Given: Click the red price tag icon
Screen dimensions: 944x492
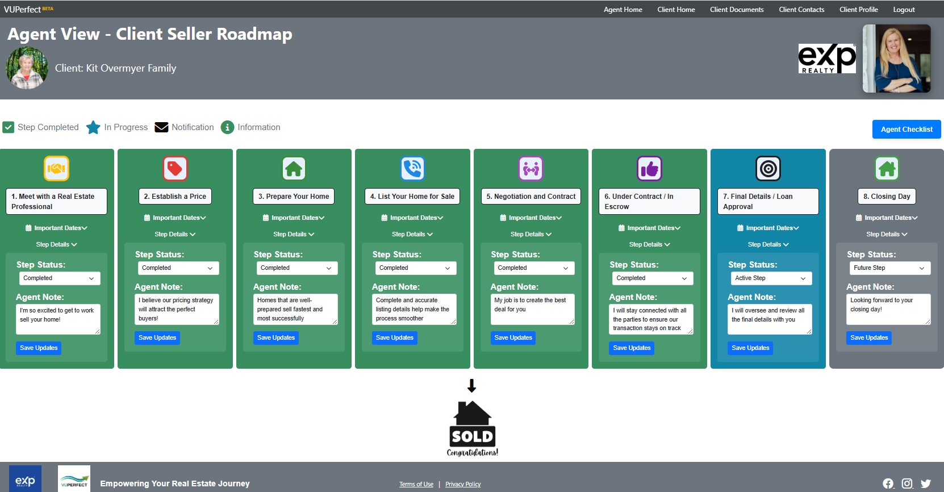Looking at the screenshot, I should pyautogui.click(x=175, y=168).
